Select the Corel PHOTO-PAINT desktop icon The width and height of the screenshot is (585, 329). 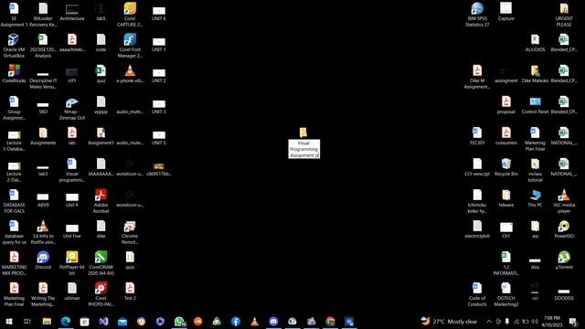click(101, 294)
